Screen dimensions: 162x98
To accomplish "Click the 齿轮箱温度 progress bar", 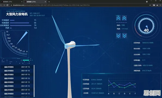I will tap(21, 25).
